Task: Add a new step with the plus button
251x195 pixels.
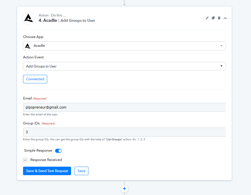Action: tap(124, 189)
